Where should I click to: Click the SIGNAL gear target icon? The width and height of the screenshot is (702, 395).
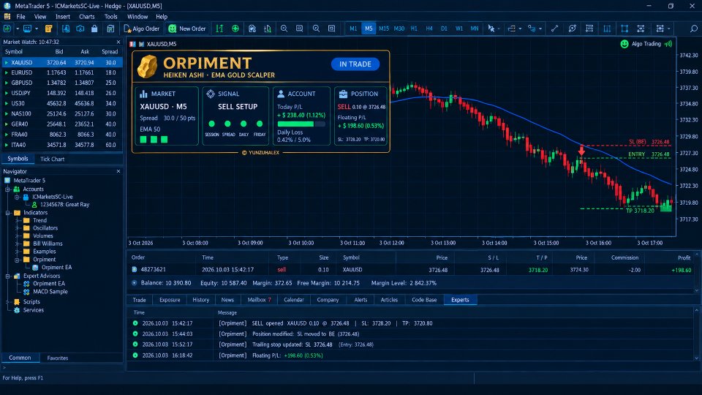tap(211, 94)
